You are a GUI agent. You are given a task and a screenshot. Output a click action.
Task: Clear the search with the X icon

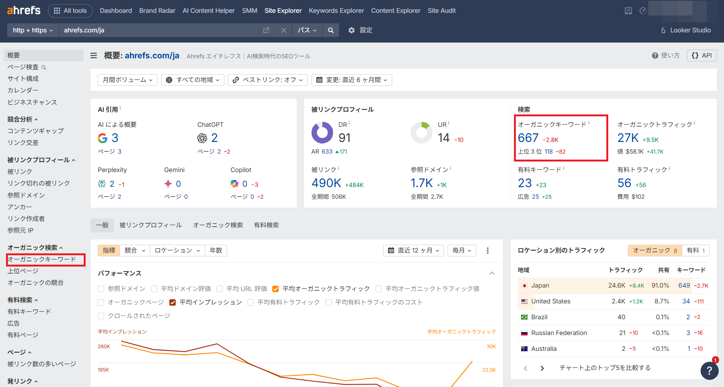(x=284, y=30)
